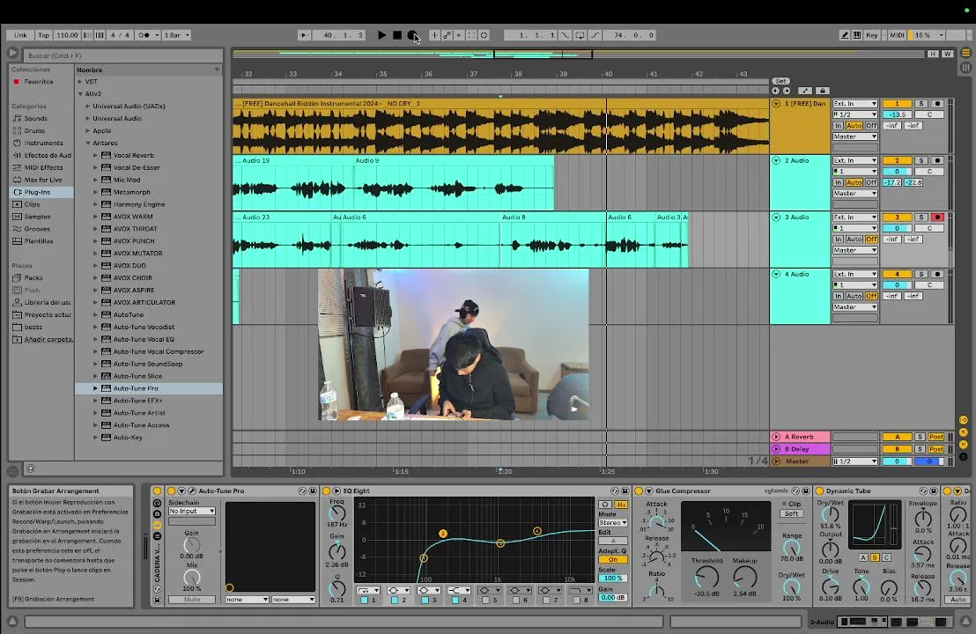The height and width of the screenshot is (634, 976).
Task: Click the Set locator button
Action: 780,82
